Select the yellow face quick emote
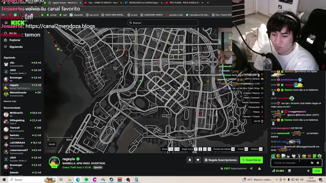Screen dimensions: 326x183 [x=278, y=156]
